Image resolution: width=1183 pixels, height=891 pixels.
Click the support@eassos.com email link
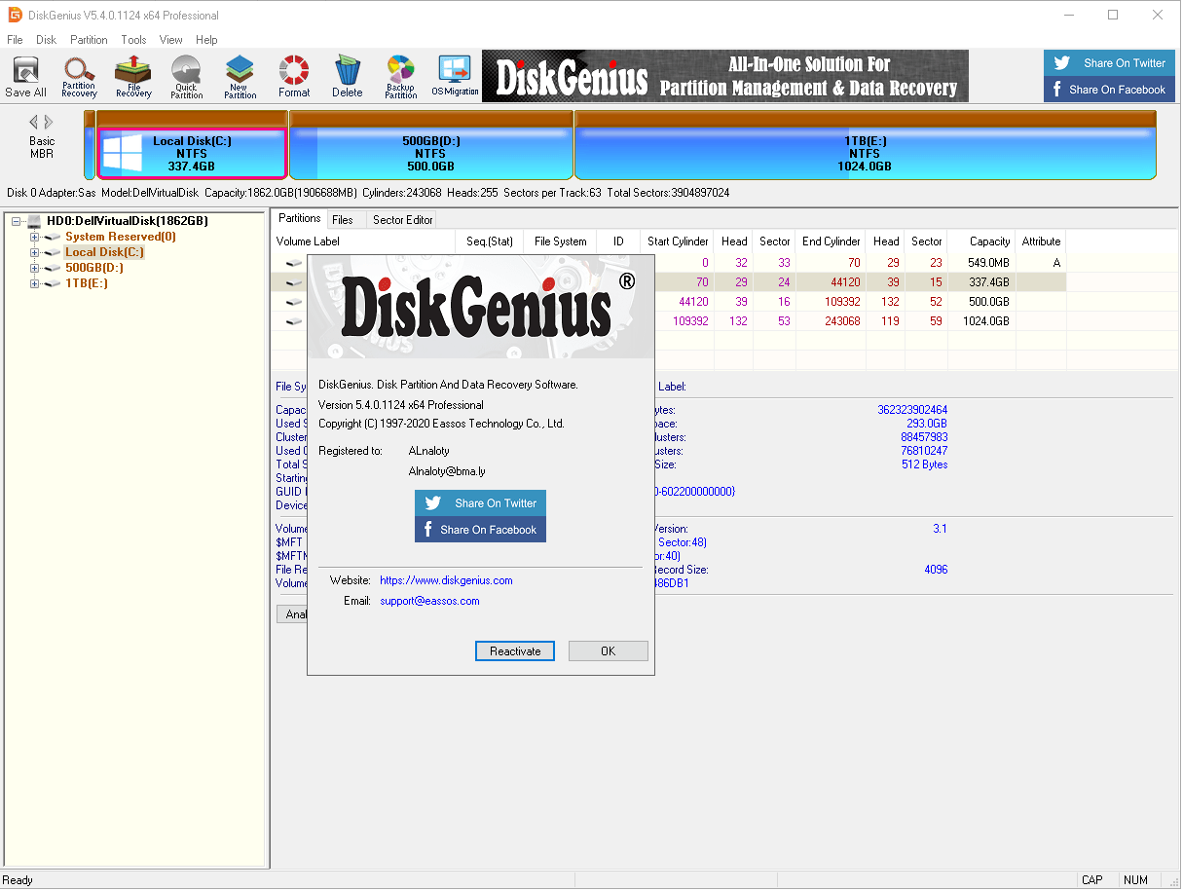pos(429,601)
